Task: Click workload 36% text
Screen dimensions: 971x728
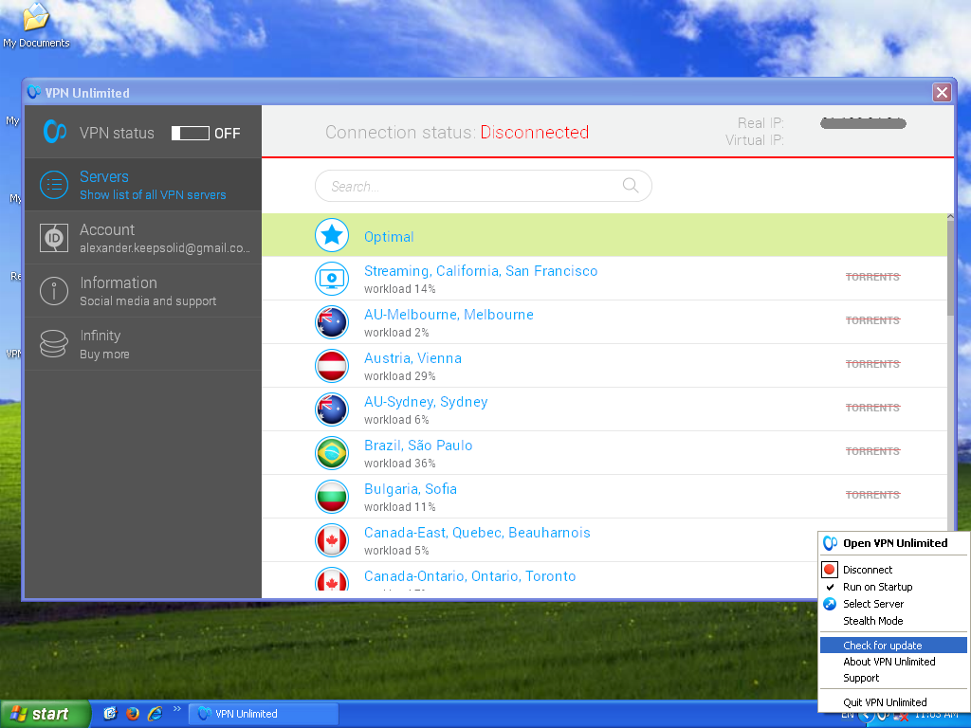Action: click(399, 464)
